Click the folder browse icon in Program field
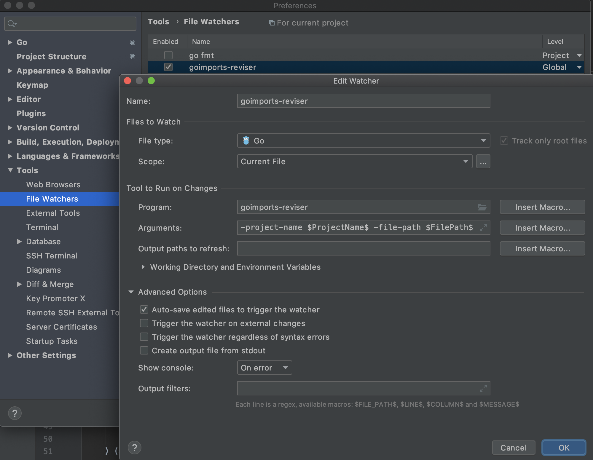This screenshot has height=460, width=593. click(x=482, y=207)
